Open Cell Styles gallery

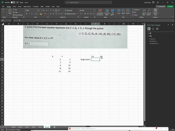[x=113, y=12]
